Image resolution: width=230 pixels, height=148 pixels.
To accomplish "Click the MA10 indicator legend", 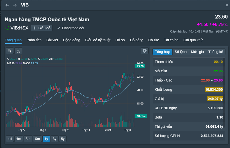I will point(15,63).
